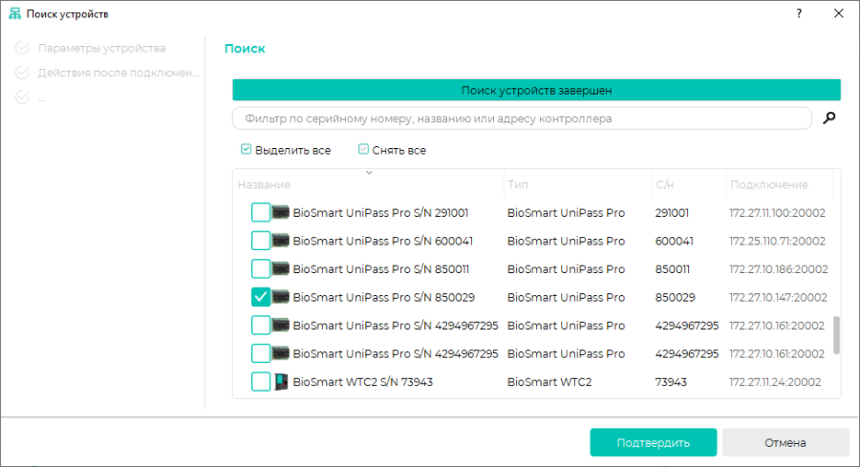Open the 'Параметры устройства' wizard step
Viewport: 860px width, 467px height.
(x=101, y=49)
